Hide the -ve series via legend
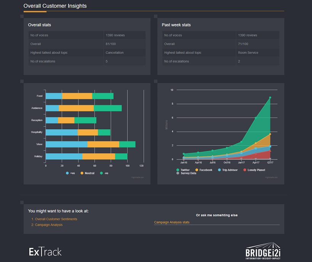 click(104, 173)
